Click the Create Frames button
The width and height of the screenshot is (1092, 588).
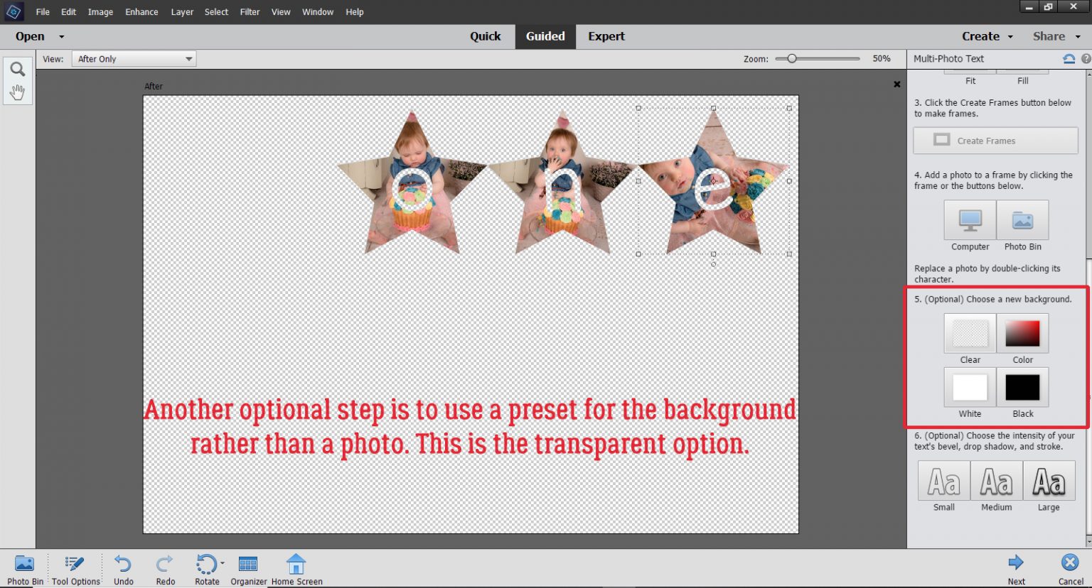click(995, 140)
